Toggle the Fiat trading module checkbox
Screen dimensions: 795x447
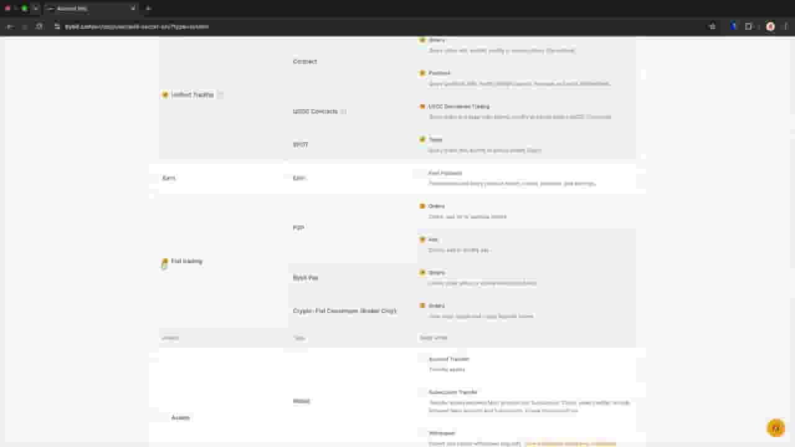coord(165,261)
